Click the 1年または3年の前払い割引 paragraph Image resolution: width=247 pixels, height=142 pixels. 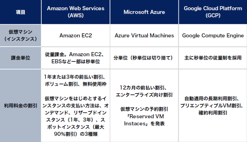click(x=76, y=81)
